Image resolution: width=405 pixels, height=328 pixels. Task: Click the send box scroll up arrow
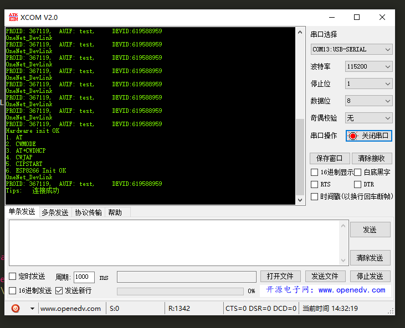[x=343, y=226]
